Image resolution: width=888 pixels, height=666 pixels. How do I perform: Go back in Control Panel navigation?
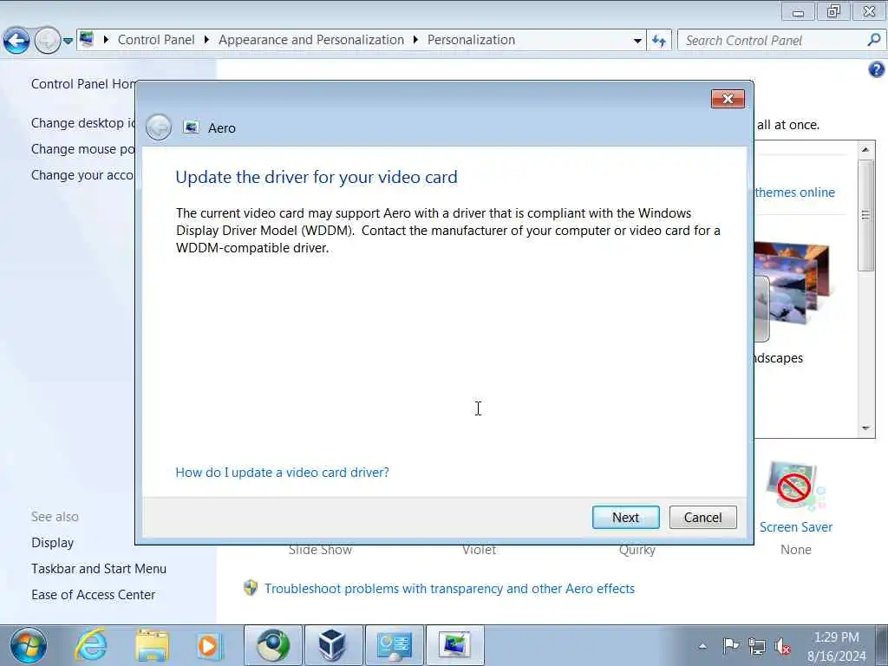coord(16,40)
